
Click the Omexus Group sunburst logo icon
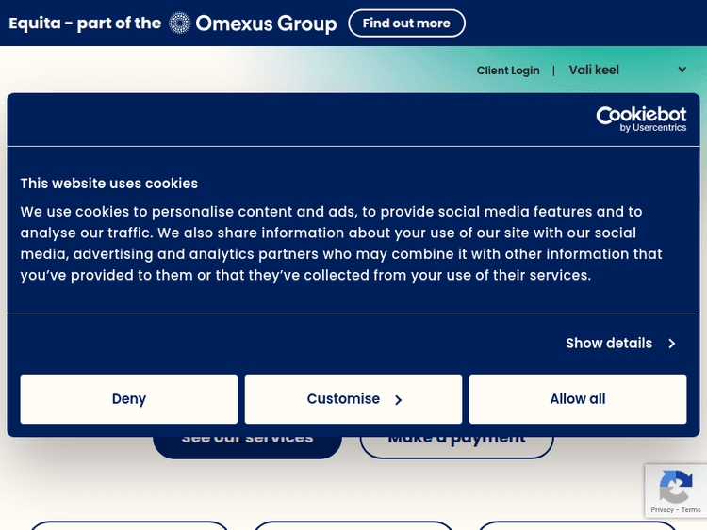(179, 24)
